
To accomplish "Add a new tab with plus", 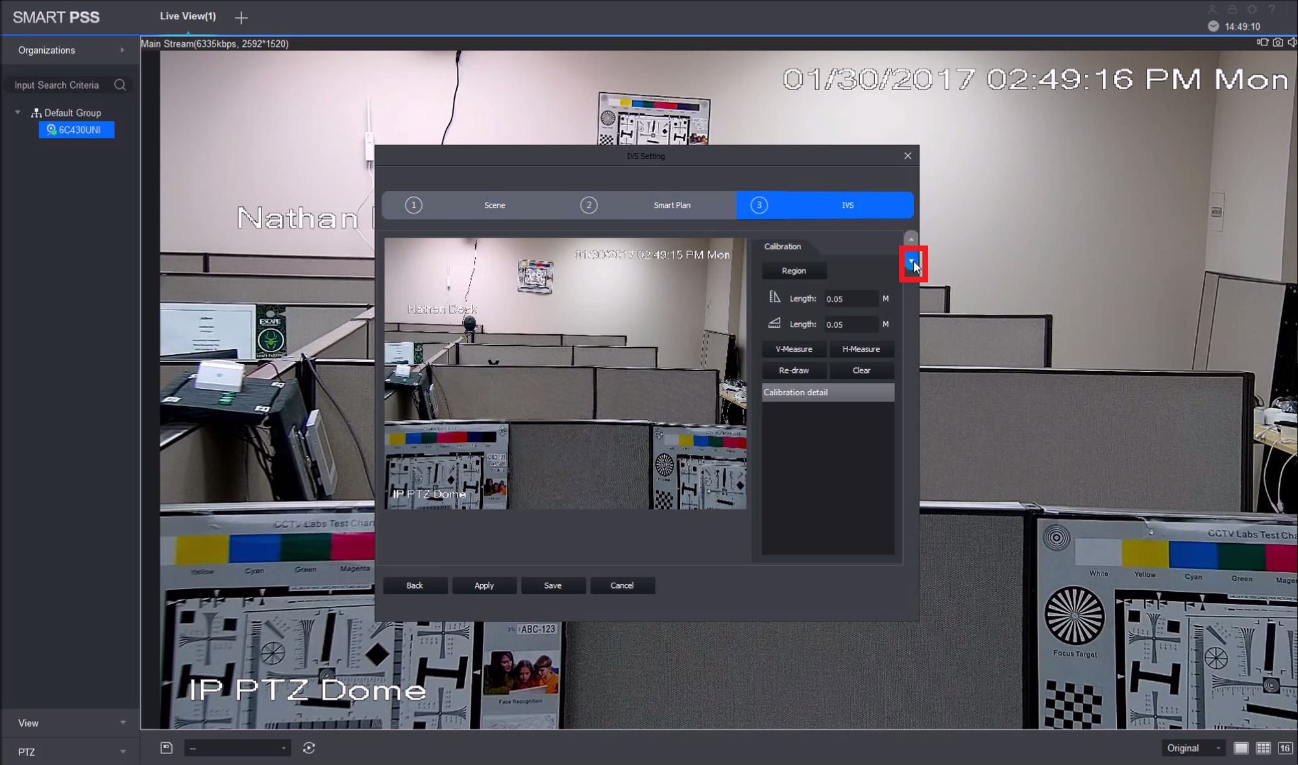I will coord(241,18).
